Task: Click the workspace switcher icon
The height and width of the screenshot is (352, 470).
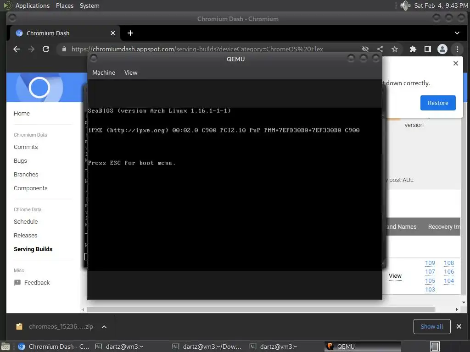Action: pyautogui.click(x=435, y=346)
